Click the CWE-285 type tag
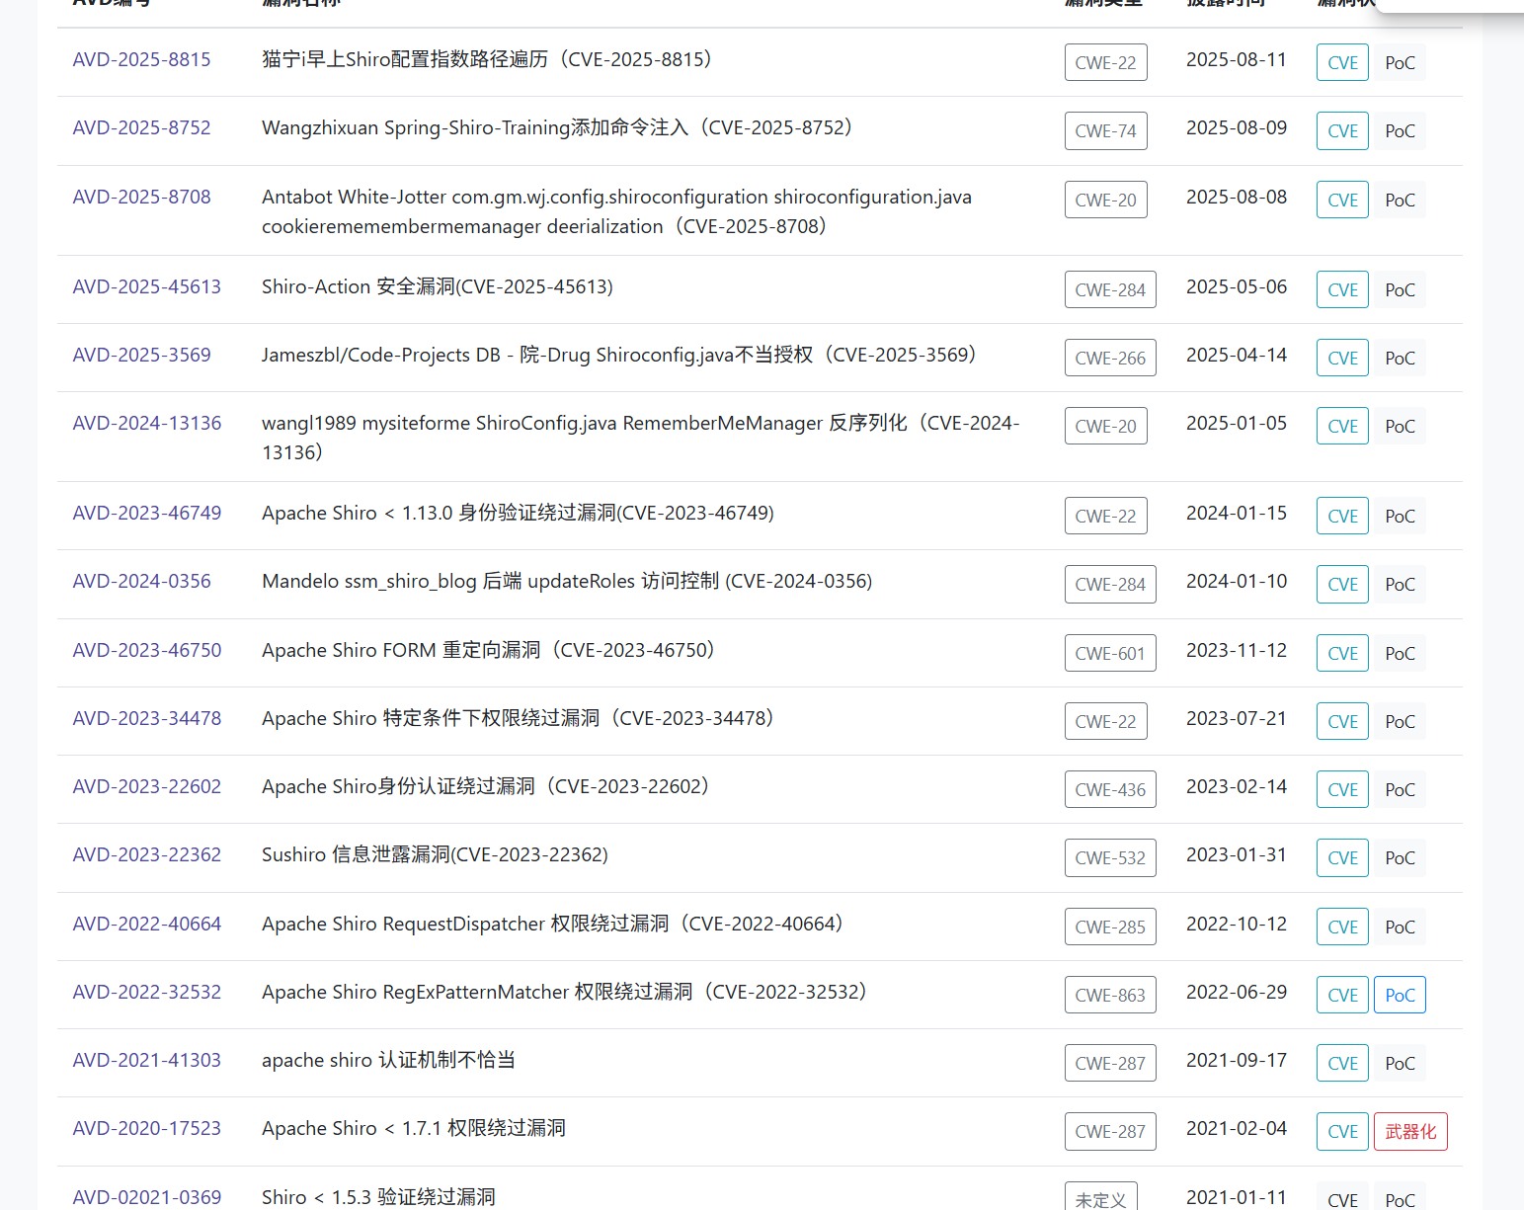1524x1210 pixels. [x=1110, y=927]
